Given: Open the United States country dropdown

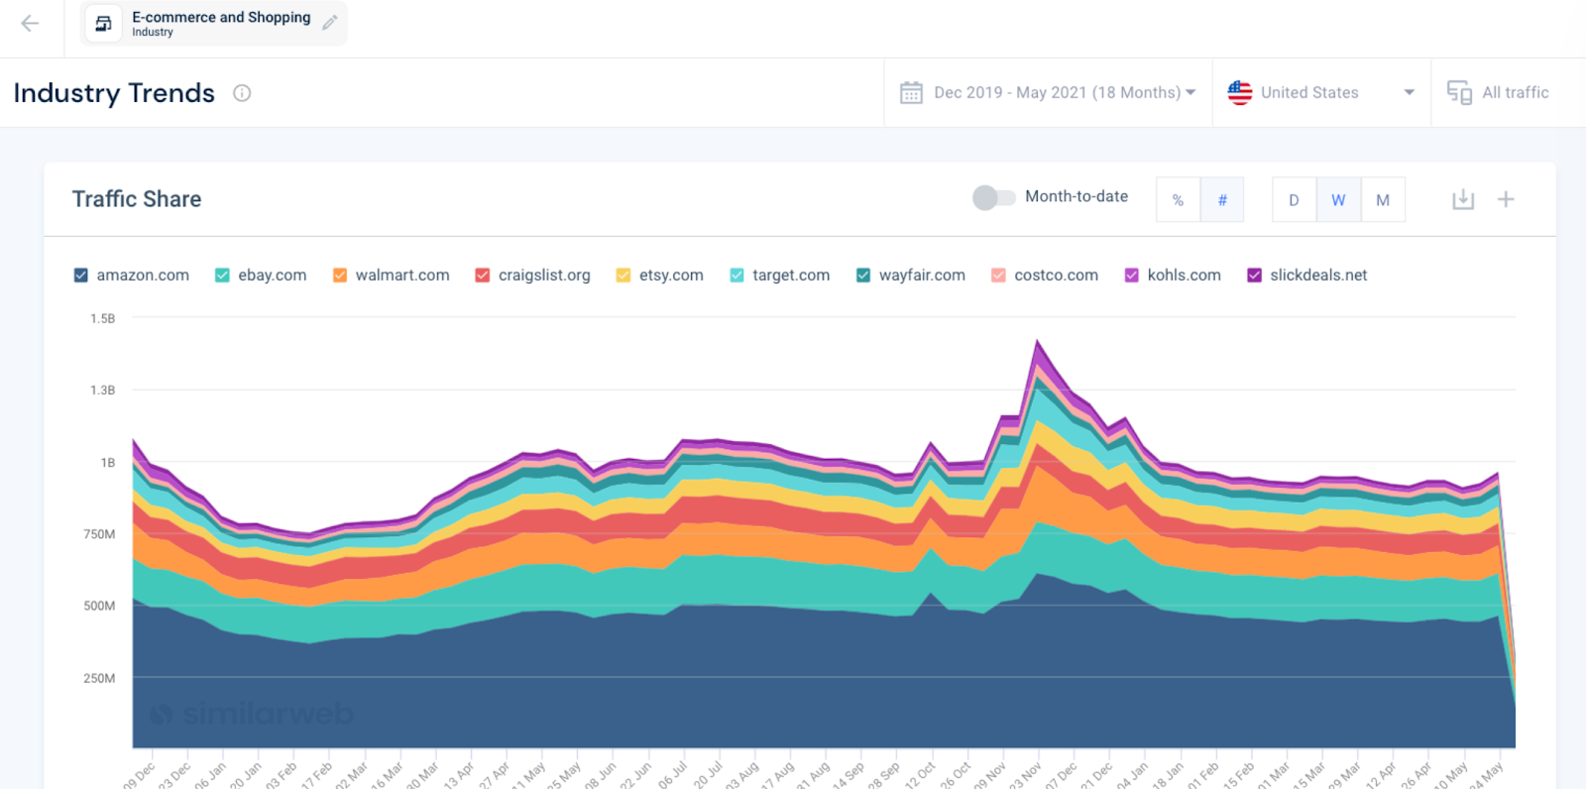Looking at the screenshot, I should pos(1321,92).
